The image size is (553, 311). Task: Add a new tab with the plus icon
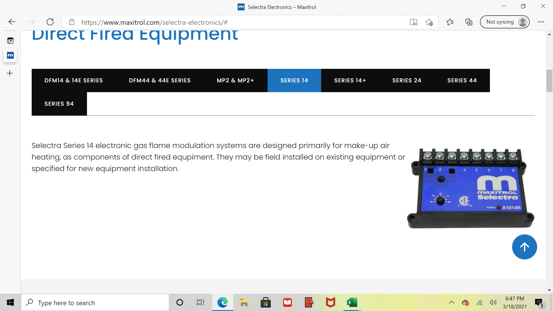click(x=10, y=73)
